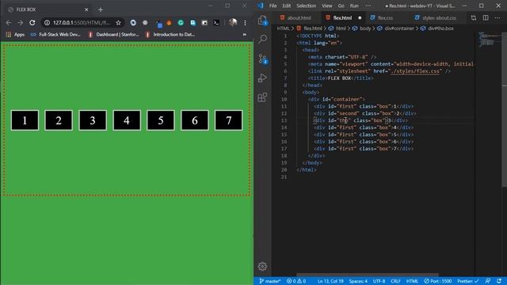
Task: Click the browser back arrow
Action: click(9, 23)
